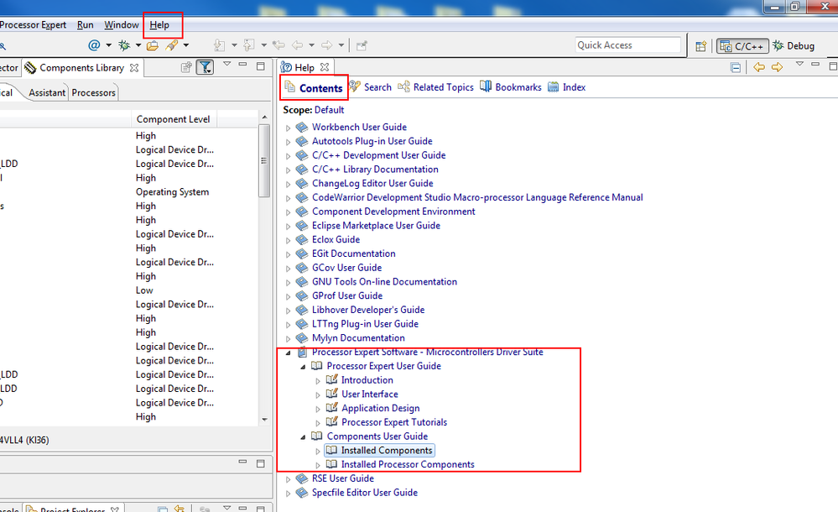Click the last edit location icon
838x512 pixels.
[278, 45]
